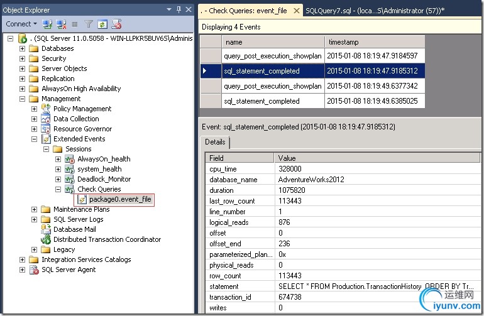Open Object Explorer window position dropdown arrow
Image resolution: width=484 pixels, height=316 pixels.
(x=169, y=9)
